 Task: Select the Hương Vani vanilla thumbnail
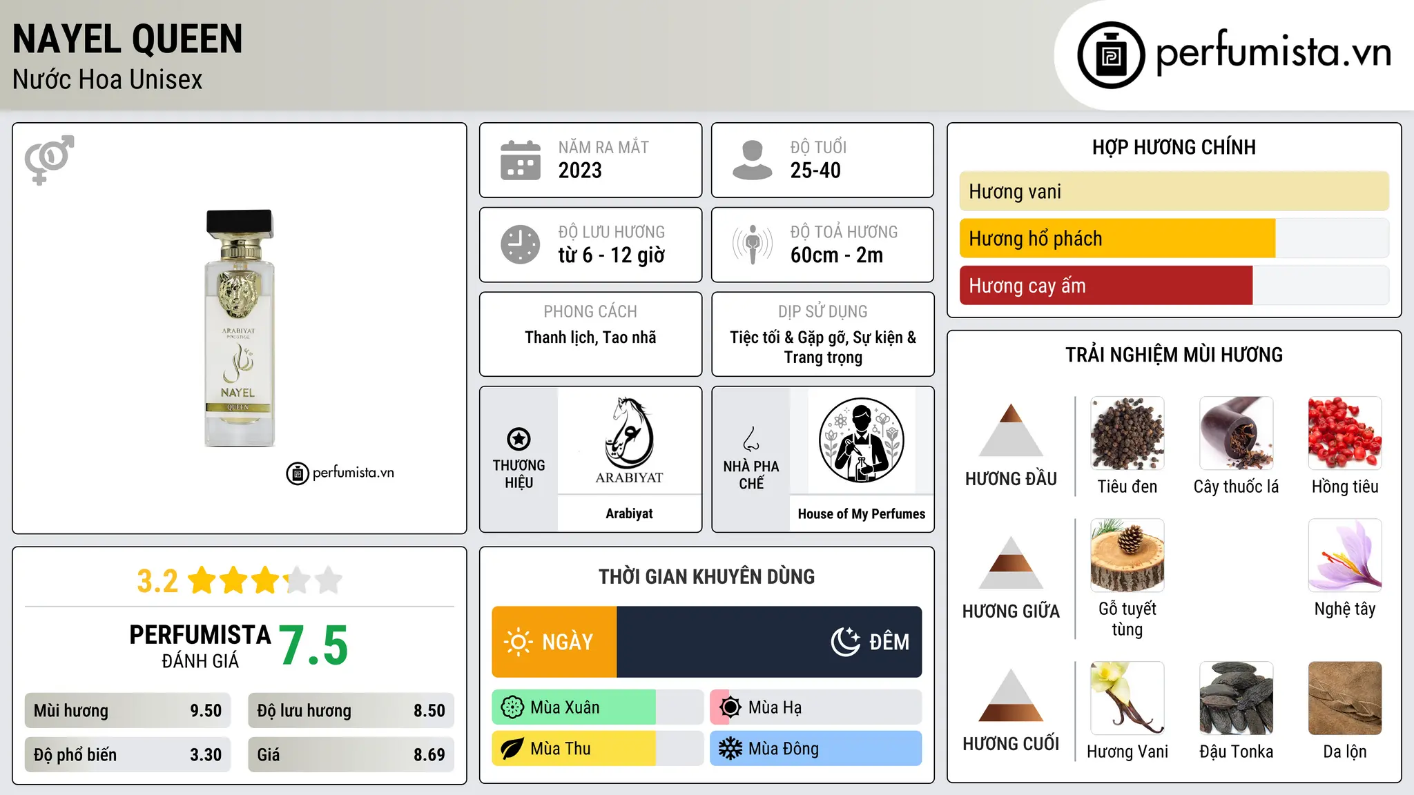(x=1127, y=698)
